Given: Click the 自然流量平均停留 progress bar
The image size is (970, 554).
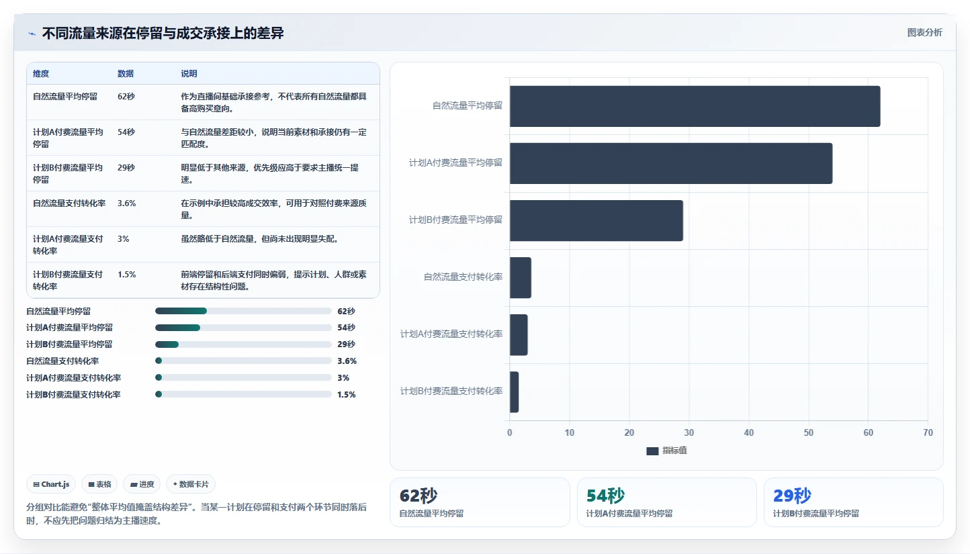Looking at the screenshot, I should [243, 311].
